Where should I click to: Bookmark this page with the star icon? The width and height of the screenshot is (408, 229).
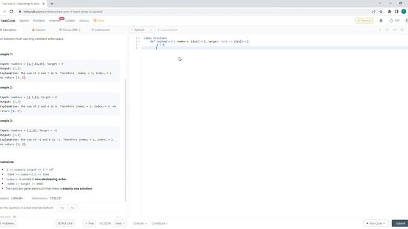click(x=381, y=11)
